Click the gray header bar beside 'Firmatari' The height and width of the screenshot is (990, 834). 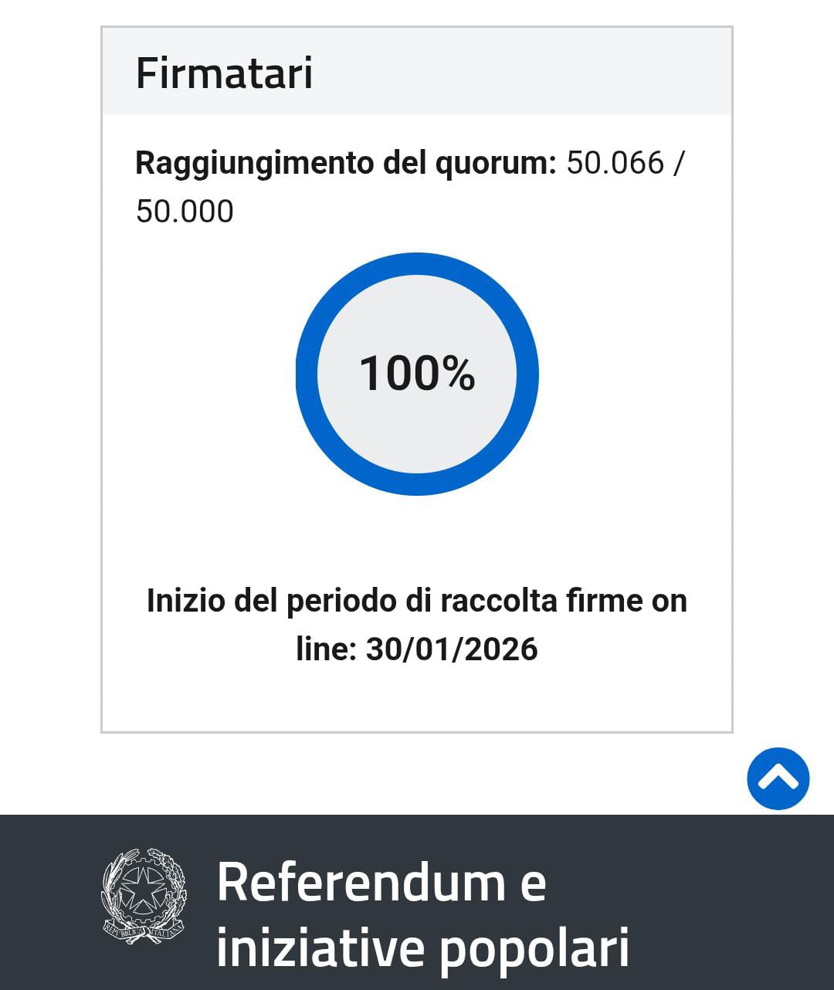coord(541,73)
